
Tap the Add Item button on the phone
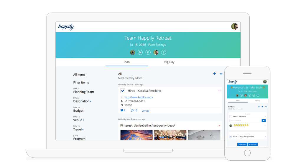click(242, 144)
